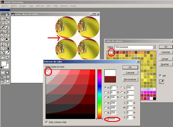
Task: Select the Eraser tool
Action: coord(3,36)
